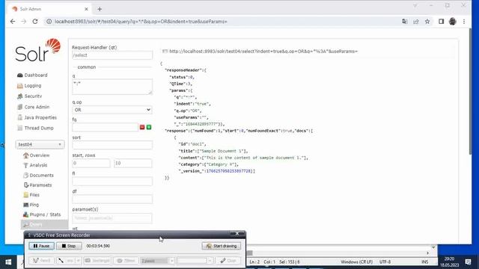Open a new browser tab

tap(100, 9)
